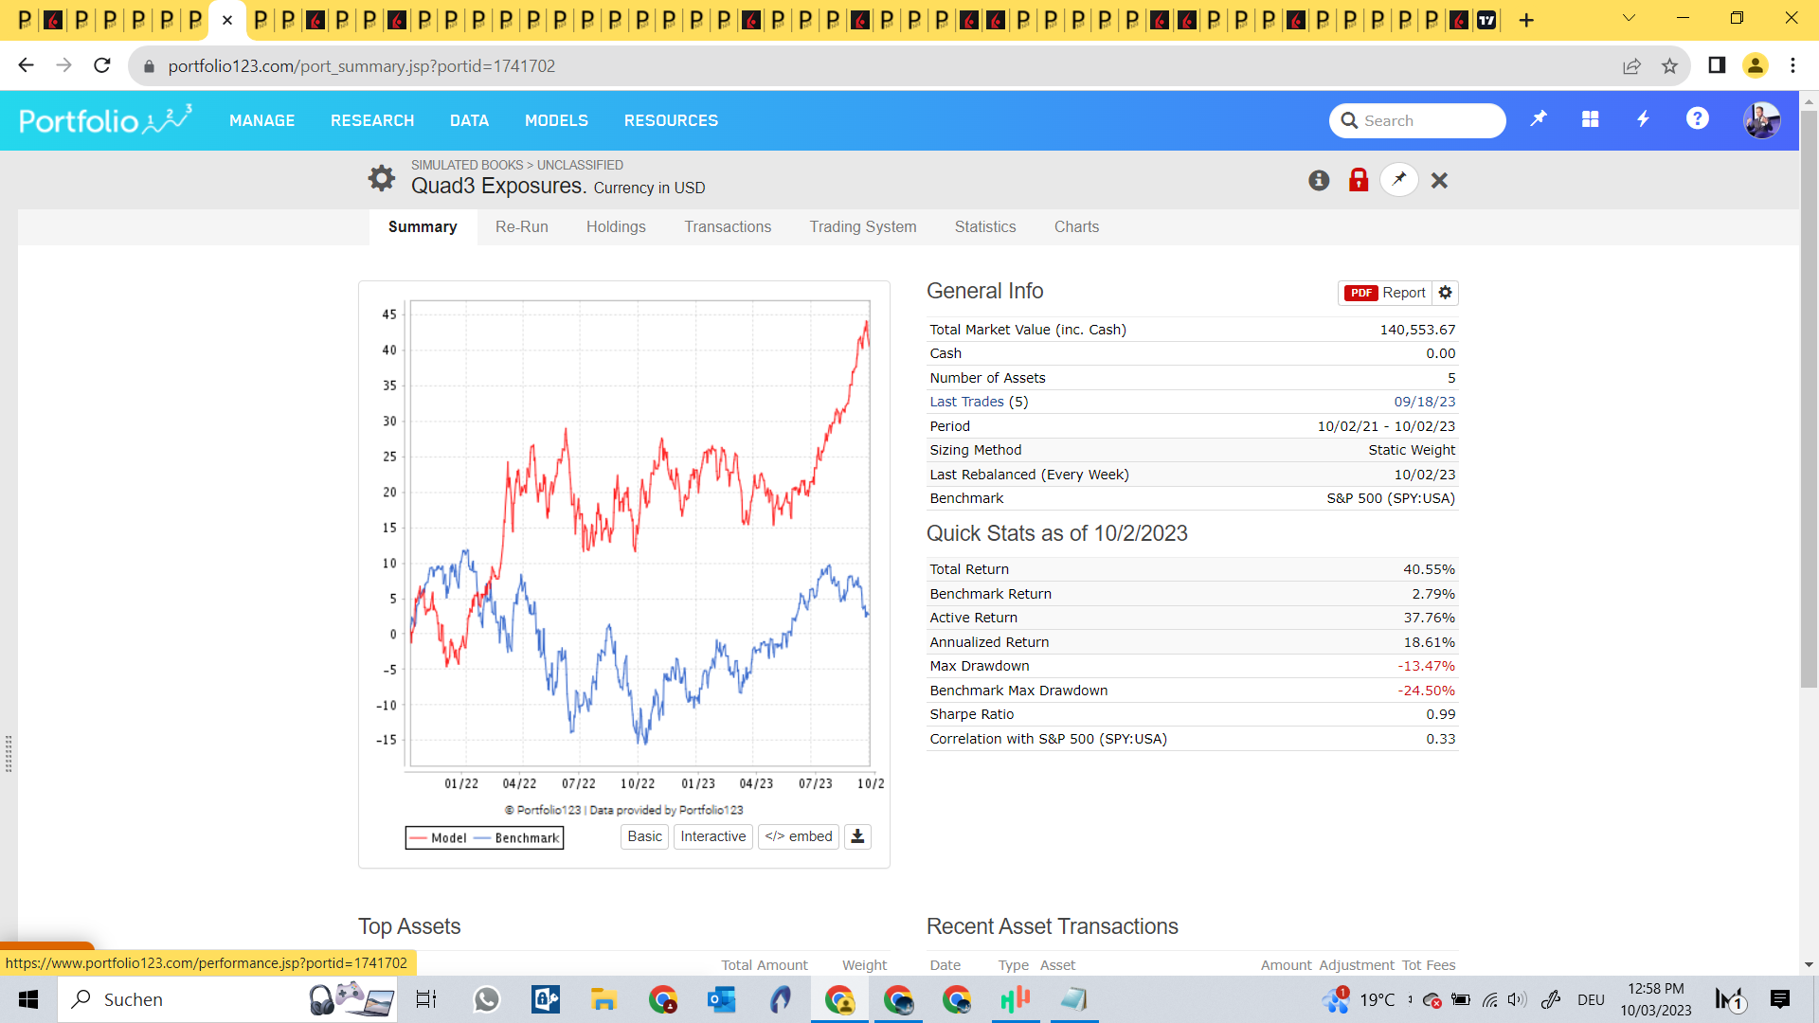Click the lightning bolt icon in header

point(1644,119)
